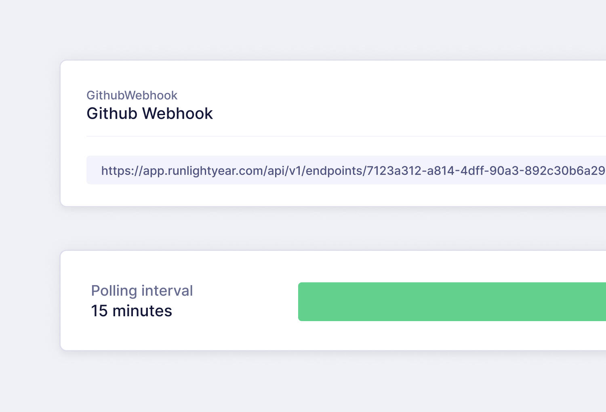Click the "Polling interval" label
This screenshot has width=606, height=412.
coord(142,291)
